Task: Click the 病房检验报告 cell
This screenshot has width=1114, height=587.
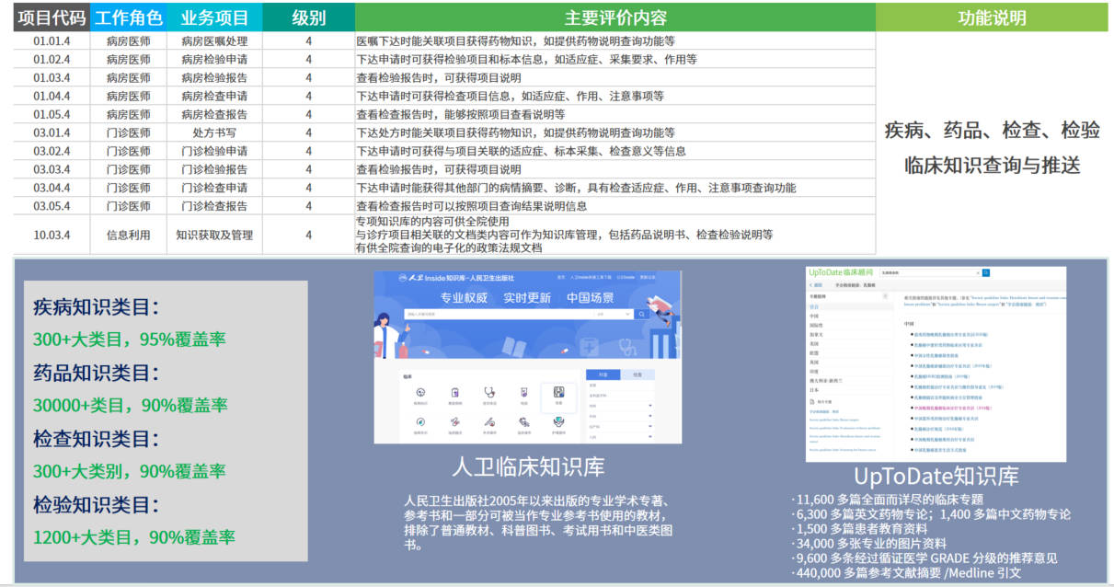Action: 214,78
